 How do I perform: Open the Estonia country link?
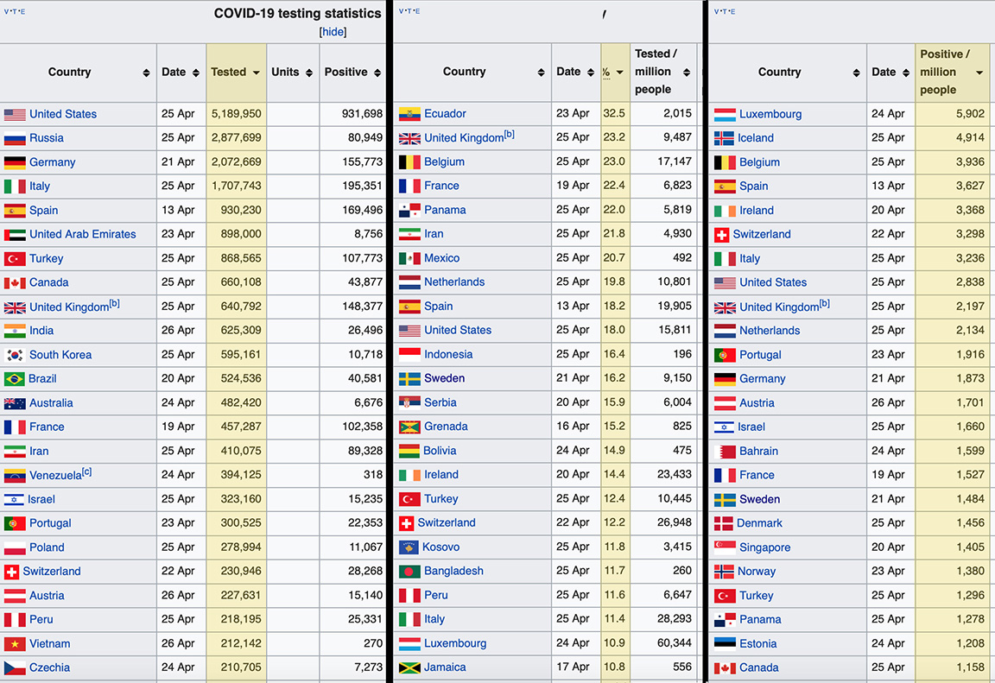coord(757,643)
